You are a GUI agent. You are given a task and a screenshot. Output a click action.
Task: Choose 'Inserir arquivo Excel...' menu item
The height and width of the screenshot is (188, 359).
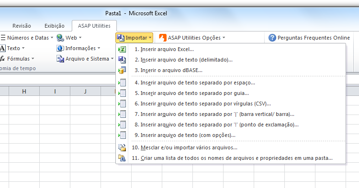[231, 49]
